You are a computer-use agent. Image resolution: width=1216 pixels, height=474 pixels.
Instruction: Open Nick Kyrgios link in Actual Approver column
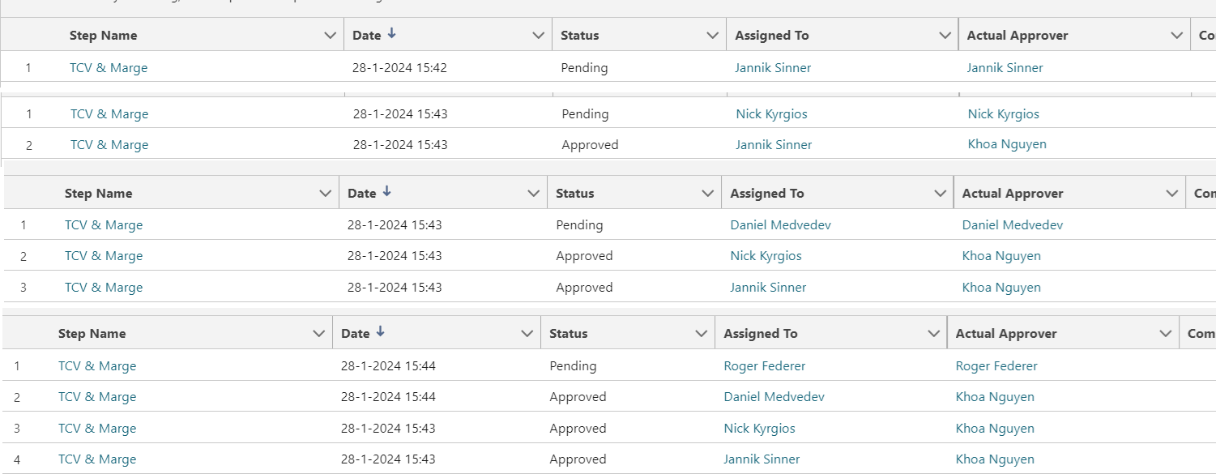pyautogui.click(x=1004, y=114)
